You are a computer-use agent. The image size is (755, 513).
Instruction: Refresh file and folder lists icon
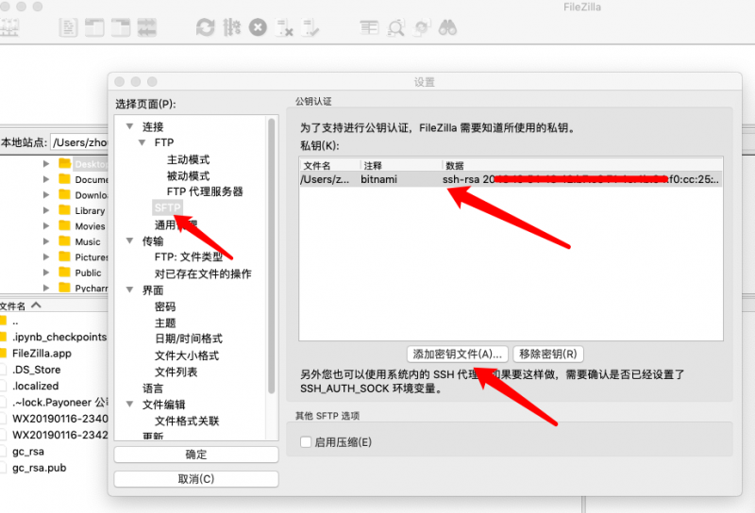click(x=205, y=27)
